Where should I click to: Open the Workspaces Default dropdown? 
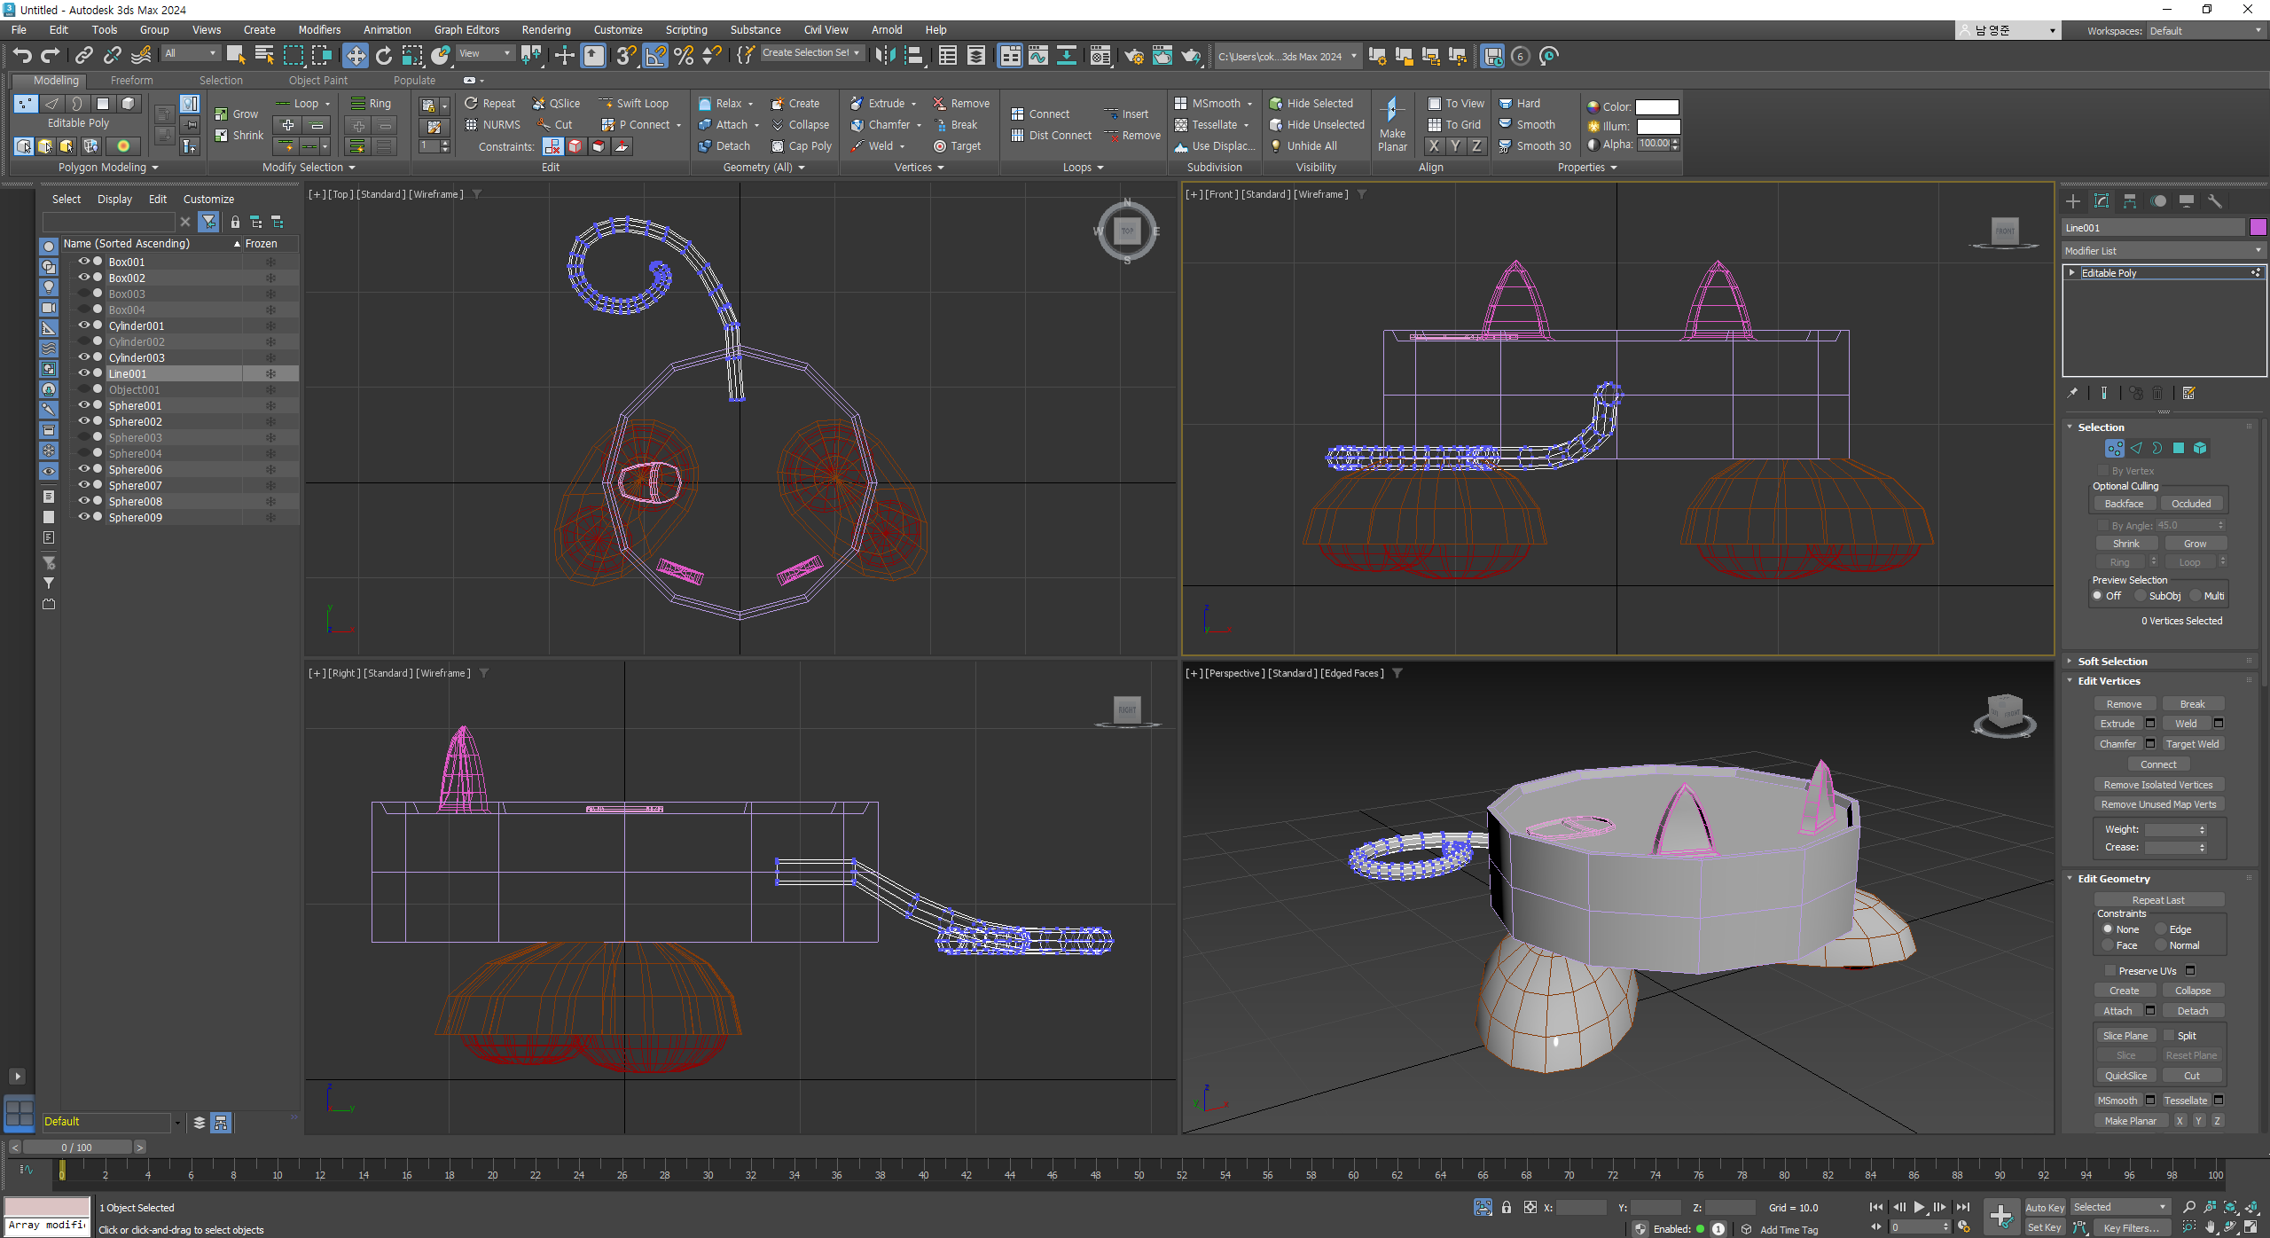(2205, 31)
